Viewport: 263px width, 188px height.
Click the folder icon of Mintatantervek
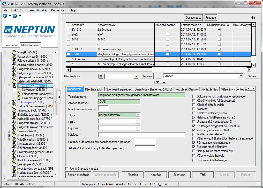14,144
